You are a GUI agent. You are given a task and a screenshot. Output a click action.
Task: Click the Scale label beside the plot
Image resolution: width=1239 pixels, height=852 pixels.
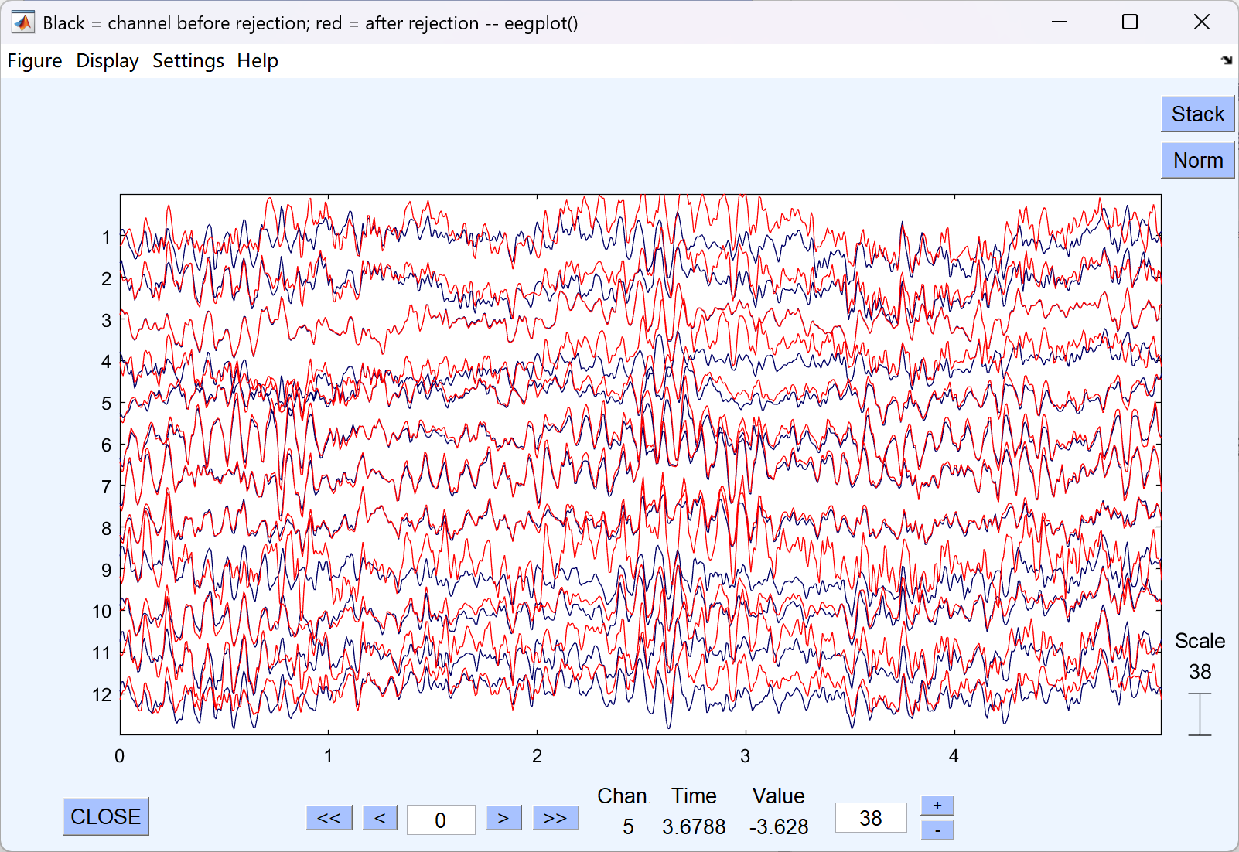[1200, 641]
